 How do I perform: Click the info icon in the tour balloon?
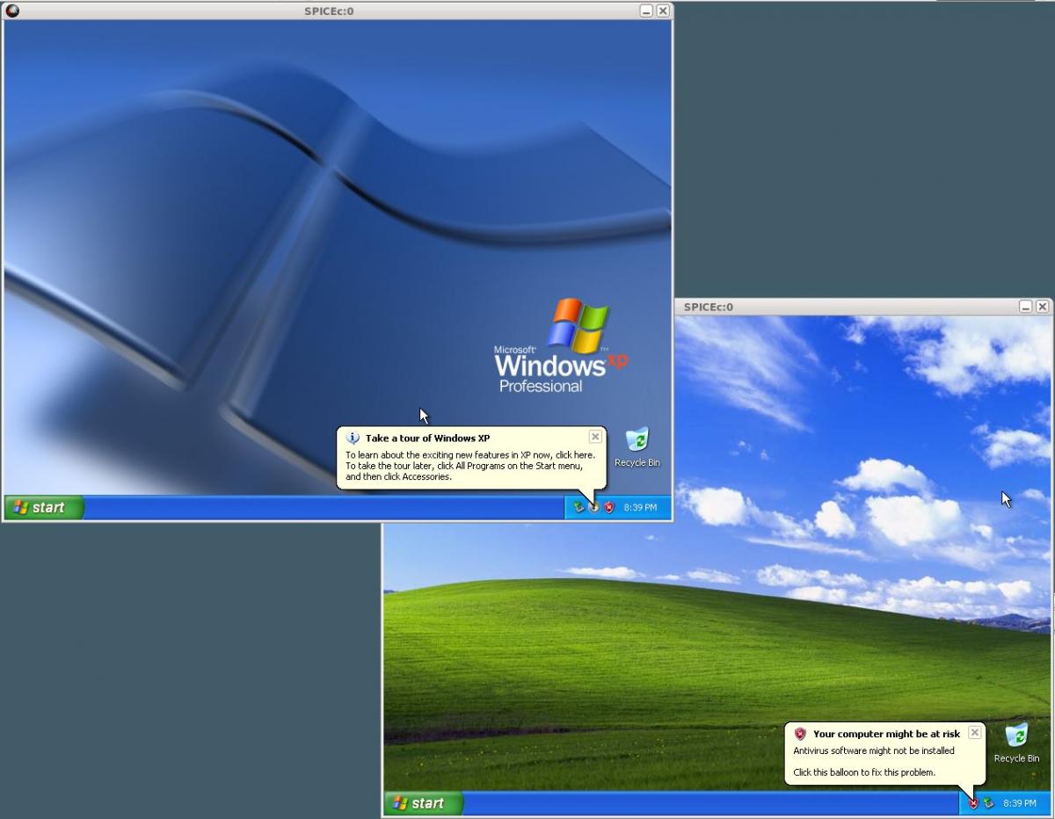pos(353,438)
